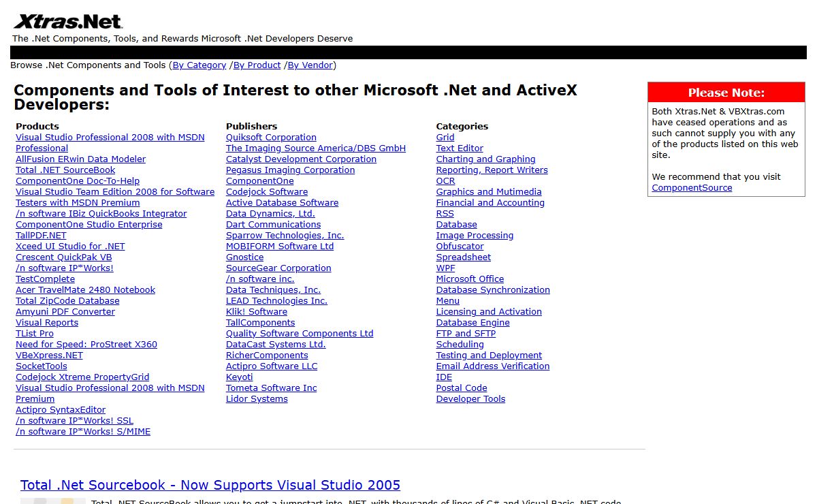Browse components By Category
The width and height of the screenshot is (817, 504).
pyautogui.click(x=199, y=65)
